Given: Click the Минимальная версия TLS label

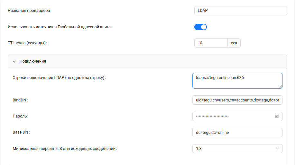Looking at the screenshot, I should 65,149.
